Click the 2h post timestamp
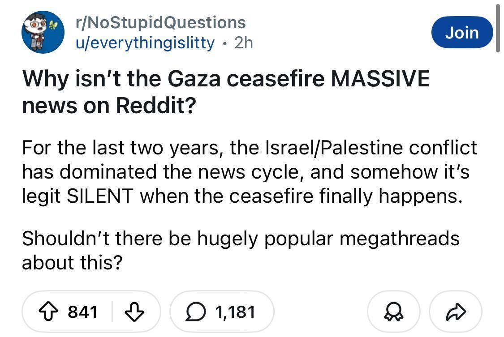 pos(244,43)
